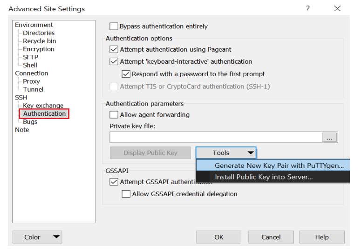The width and height of the screenshot is (361, 252).
Task: Uncheck Attempt authentication using Pageant
Action: (114, 49)
